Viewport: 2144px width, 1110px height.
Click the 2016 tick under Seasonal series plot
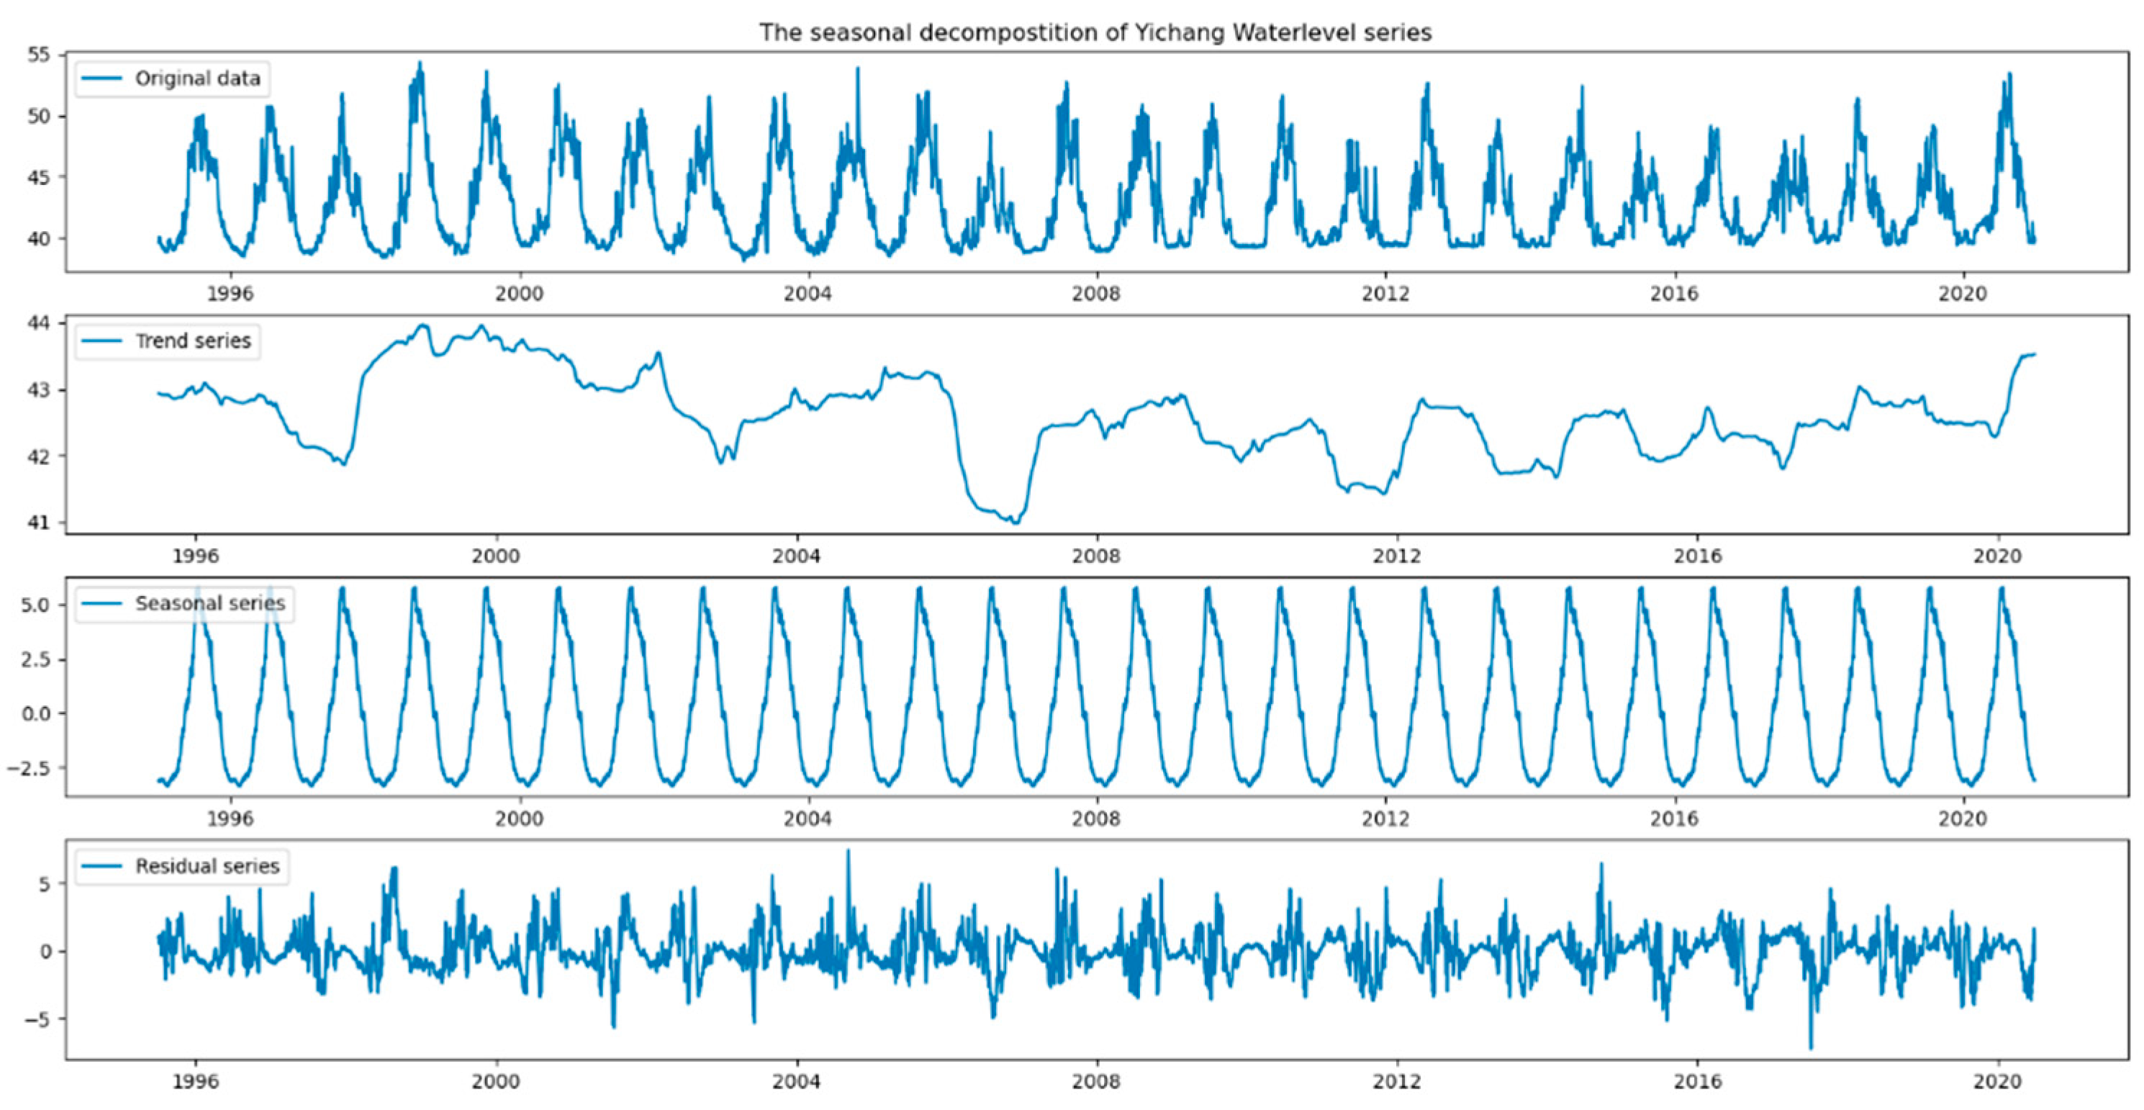[x=1674, y=818]
